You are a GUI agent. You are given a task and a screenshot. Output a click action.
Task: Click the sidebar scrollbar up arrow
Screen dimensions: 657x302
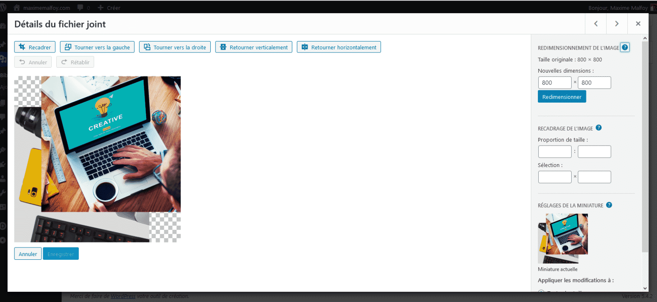click(645, 38)
